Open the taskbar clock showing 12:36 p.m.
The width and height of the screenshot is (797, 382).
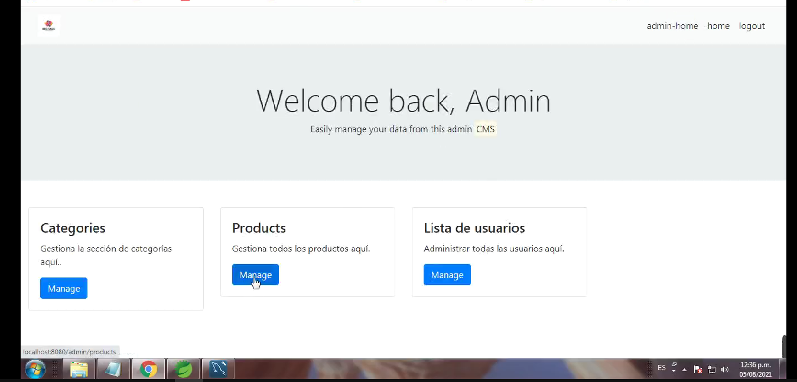coord(755,370)
